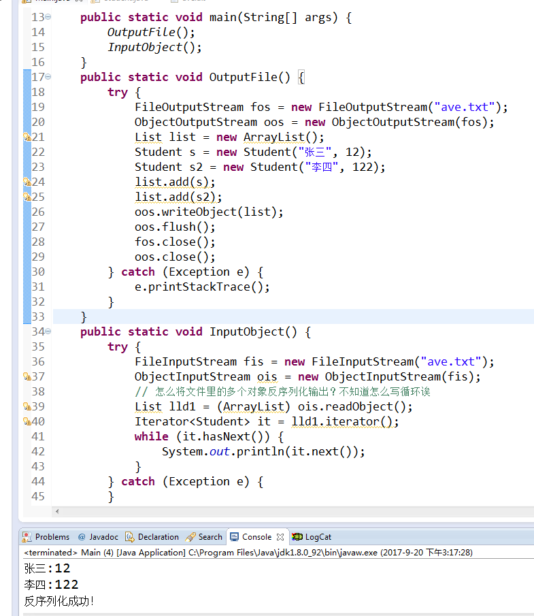Click the terminated Main launch description text

click(x=248, y=553)
